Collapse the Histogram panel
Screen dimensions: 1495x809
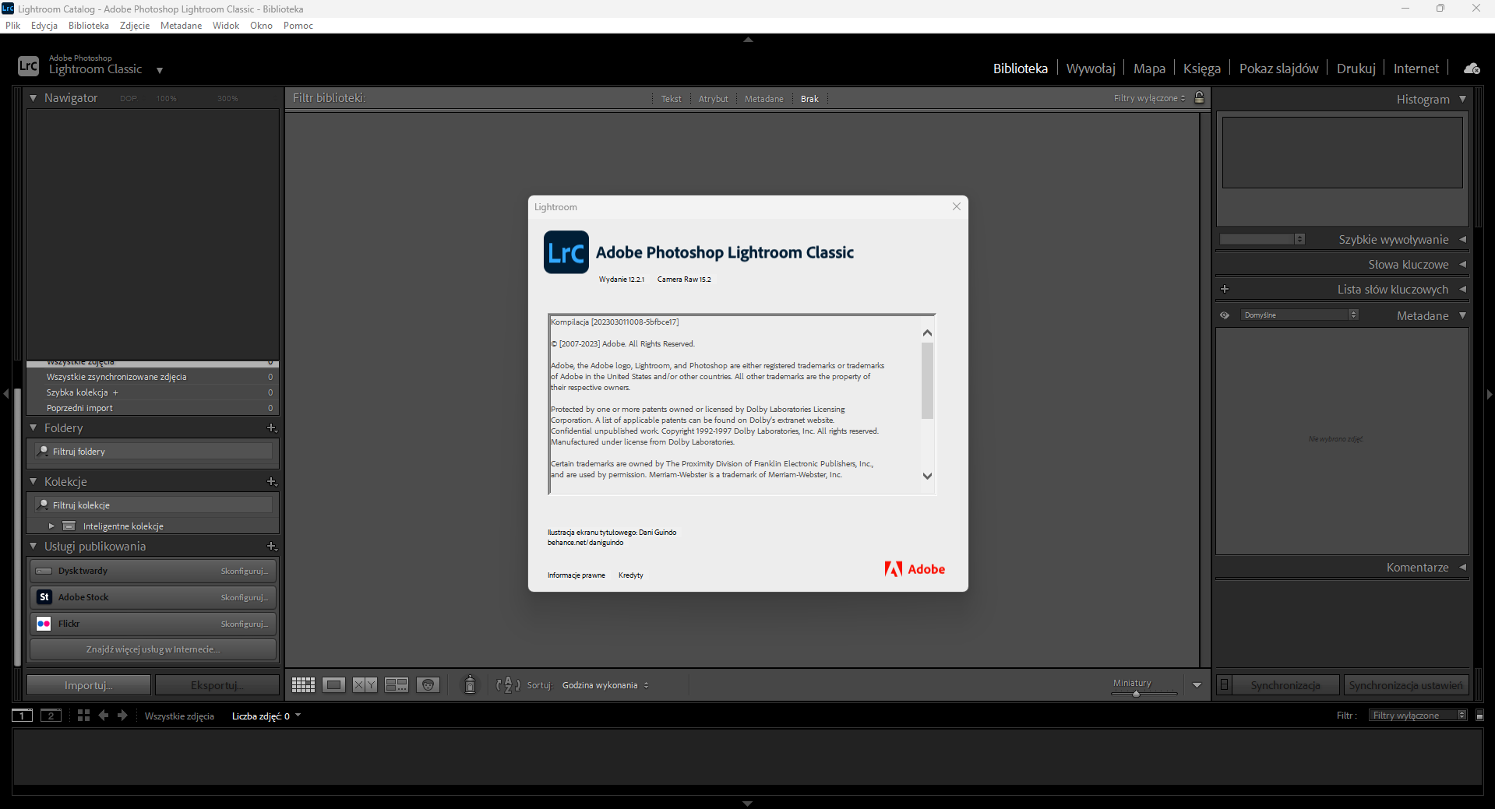1462,99
